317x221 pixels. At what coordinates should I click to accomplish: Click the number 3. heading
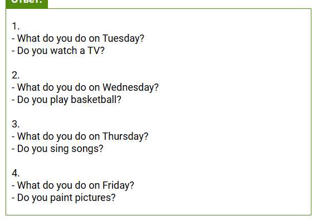[16, 124]
